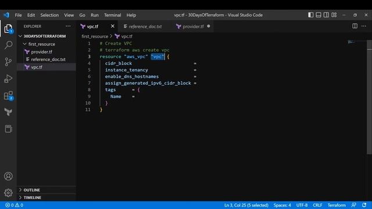The image size is (372, 209).
Task: Click first_resource in the breadcrumb
Action: click(95, 37)
